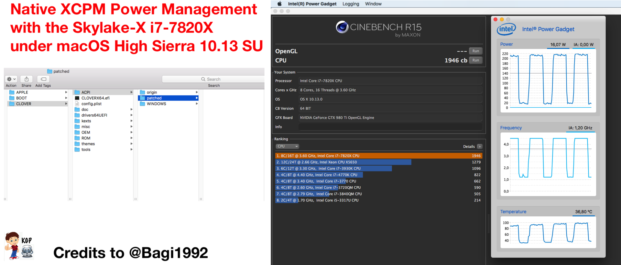Select ranking entry Intel Core i7-3770
Viewport: 621px width, 265px height.
(x=378, y=181)
